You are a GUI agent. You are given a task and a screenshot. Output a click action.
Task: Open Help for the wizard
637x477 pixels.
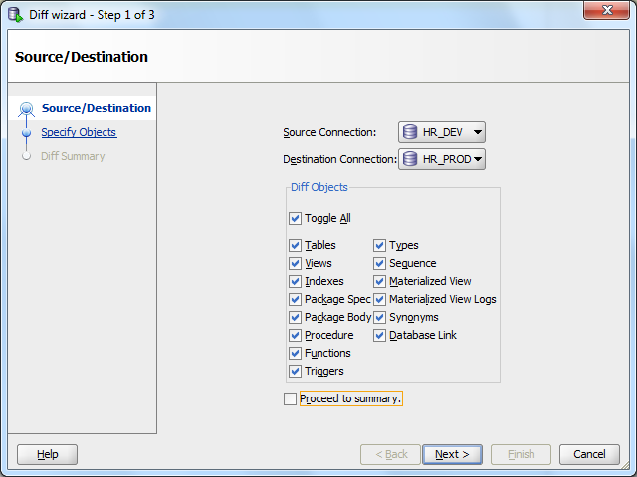(47, 454)
